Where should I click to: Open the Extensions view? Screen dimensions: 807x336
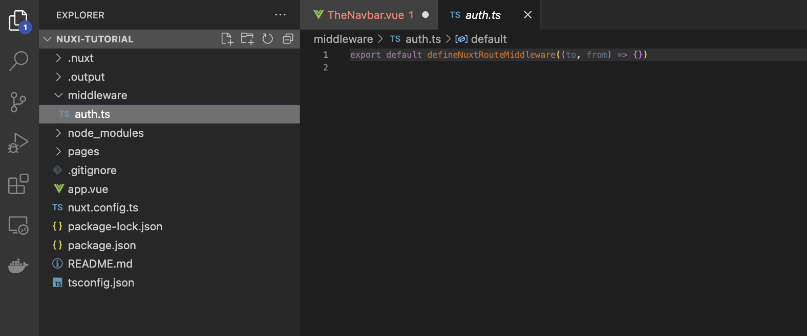pos(19,184)
